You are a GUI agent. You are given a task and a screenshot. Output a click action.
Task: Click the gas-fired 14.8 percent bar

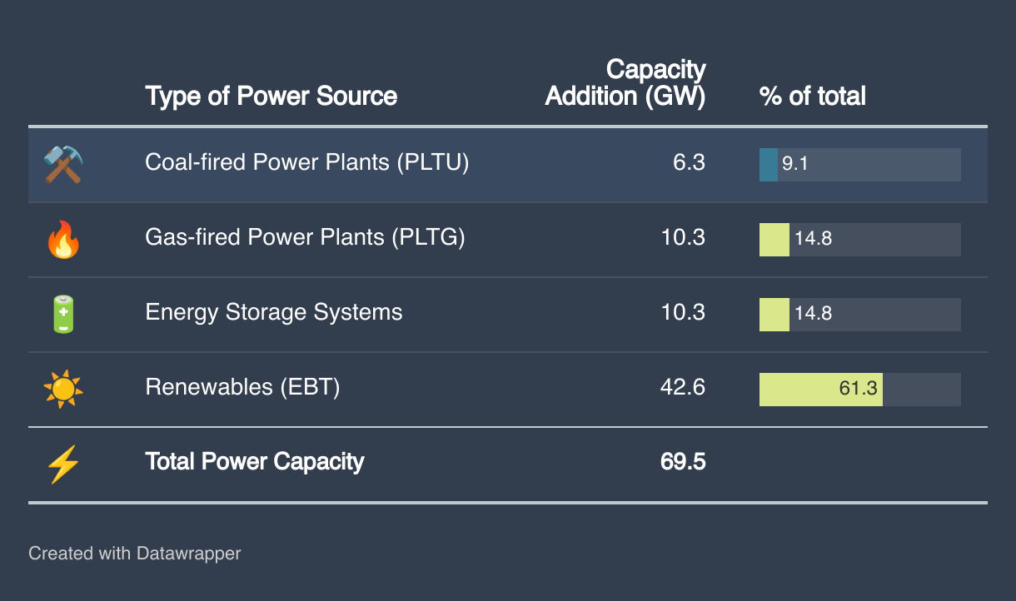click(774, 240)
